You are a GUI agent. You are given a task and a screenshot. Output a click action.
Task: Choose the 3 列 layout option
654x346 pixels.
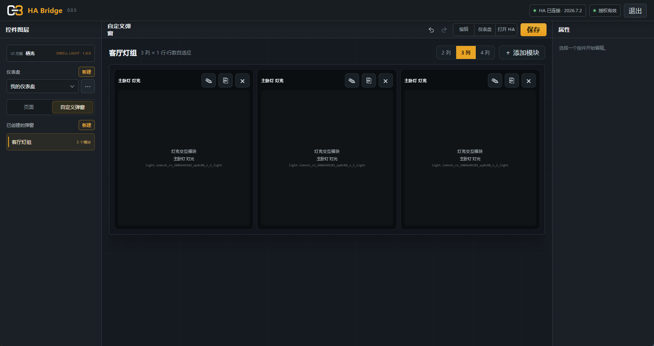click(x=466, y=52)
